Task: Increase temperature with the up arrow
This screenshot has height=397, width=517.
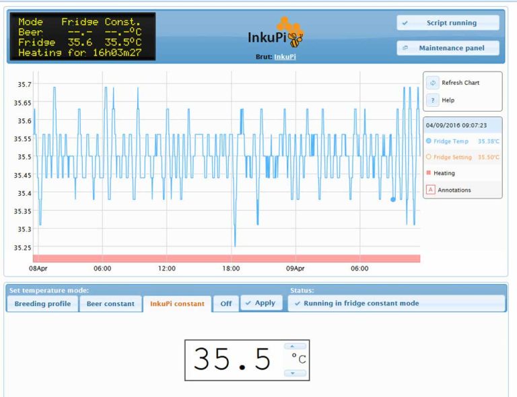Action: (x=295, y=347)
